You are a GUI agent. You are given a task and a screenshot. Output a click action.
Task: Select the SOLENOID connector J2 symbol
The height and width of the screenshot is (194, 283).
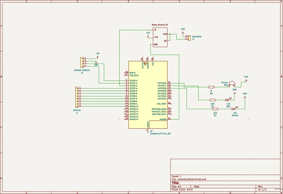[x=189, y=38]
